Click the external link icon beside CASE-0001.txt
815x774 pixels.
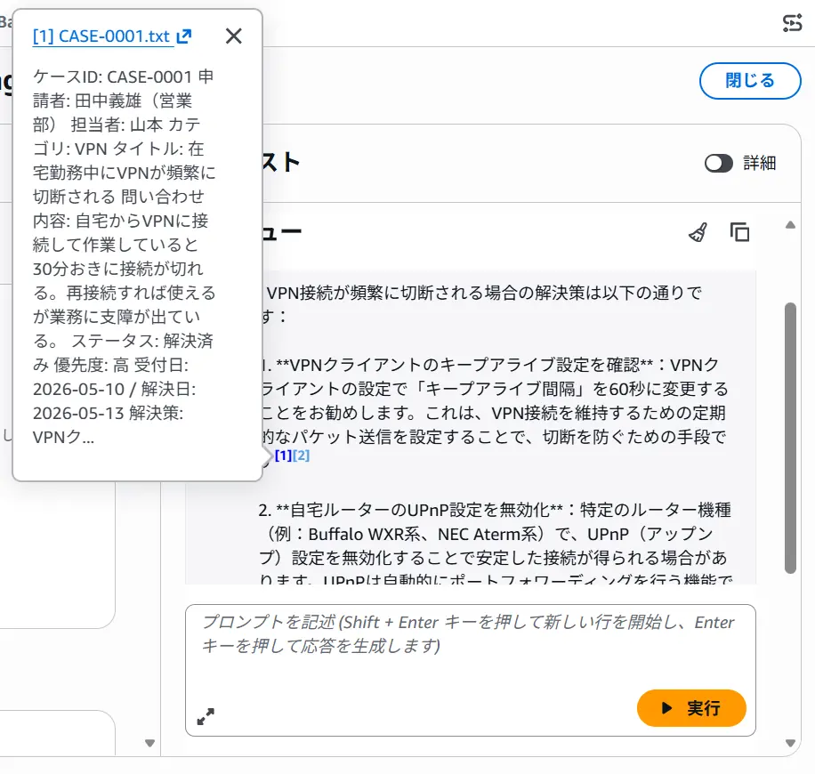[x=184, y=36]
